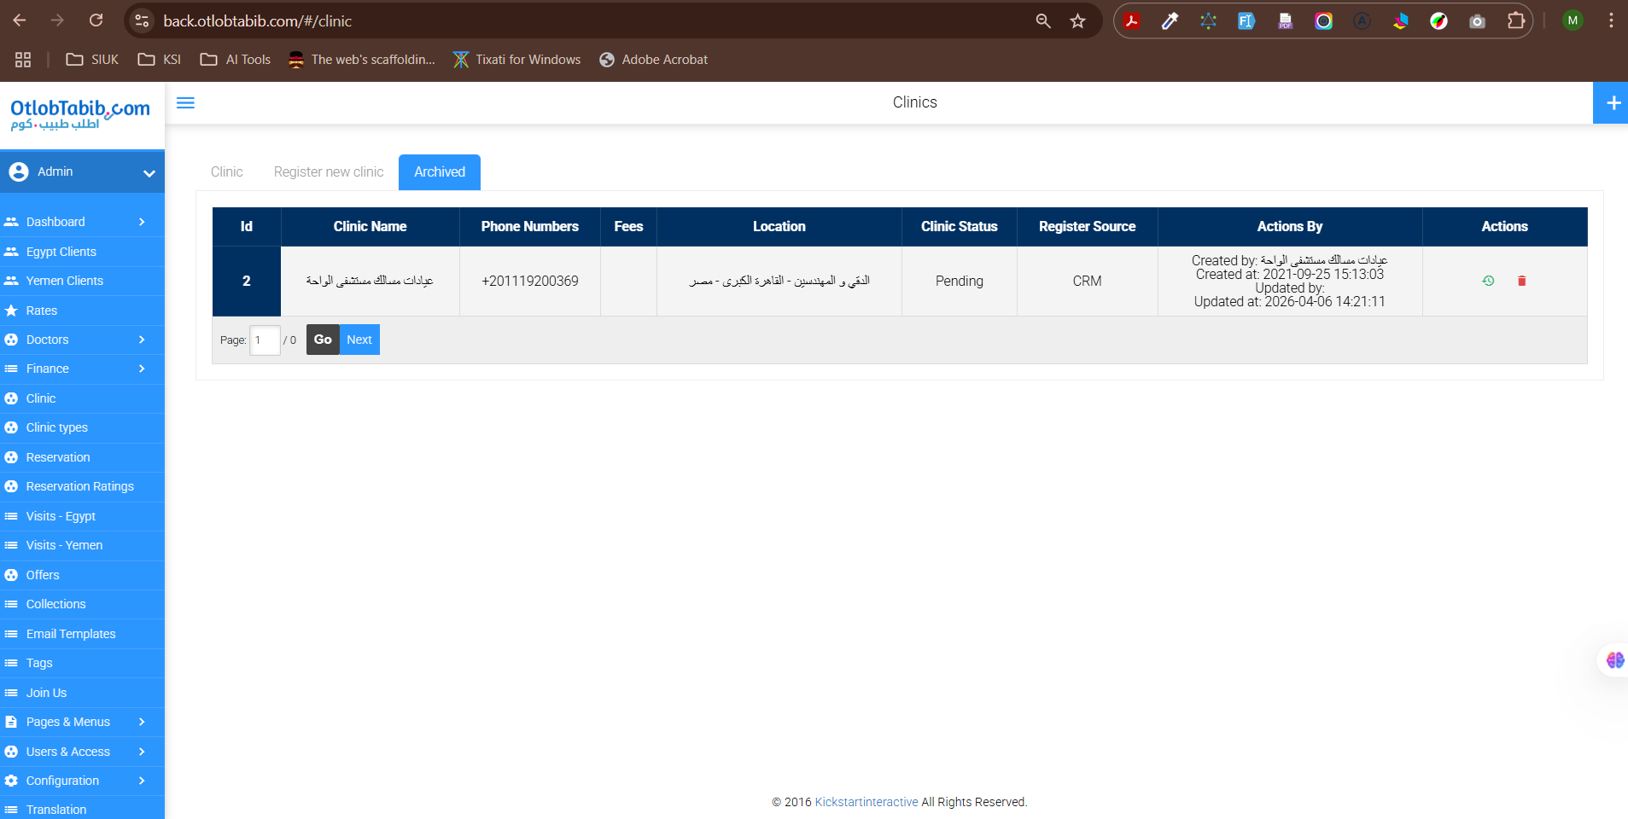Click the Next page button
Screen dimensions: 1628x819
tap(359, 340)
